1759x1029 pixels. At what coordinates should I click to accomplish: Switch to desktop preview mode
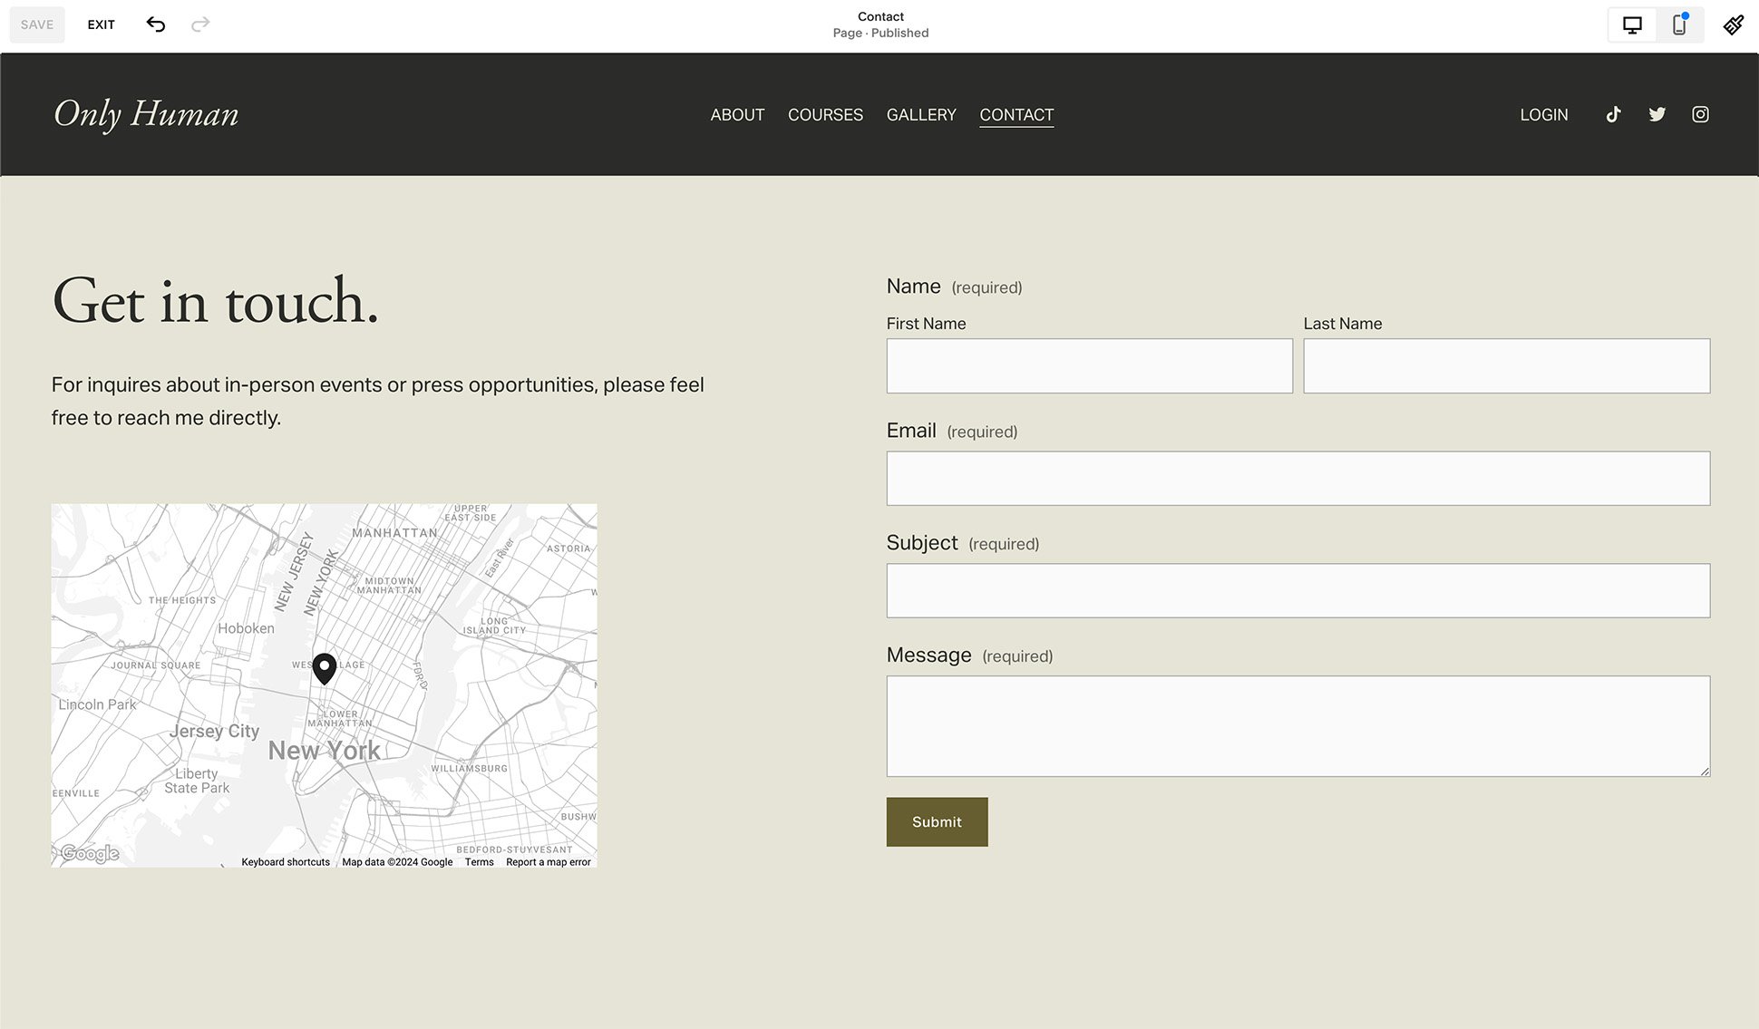click(1632, 24)
